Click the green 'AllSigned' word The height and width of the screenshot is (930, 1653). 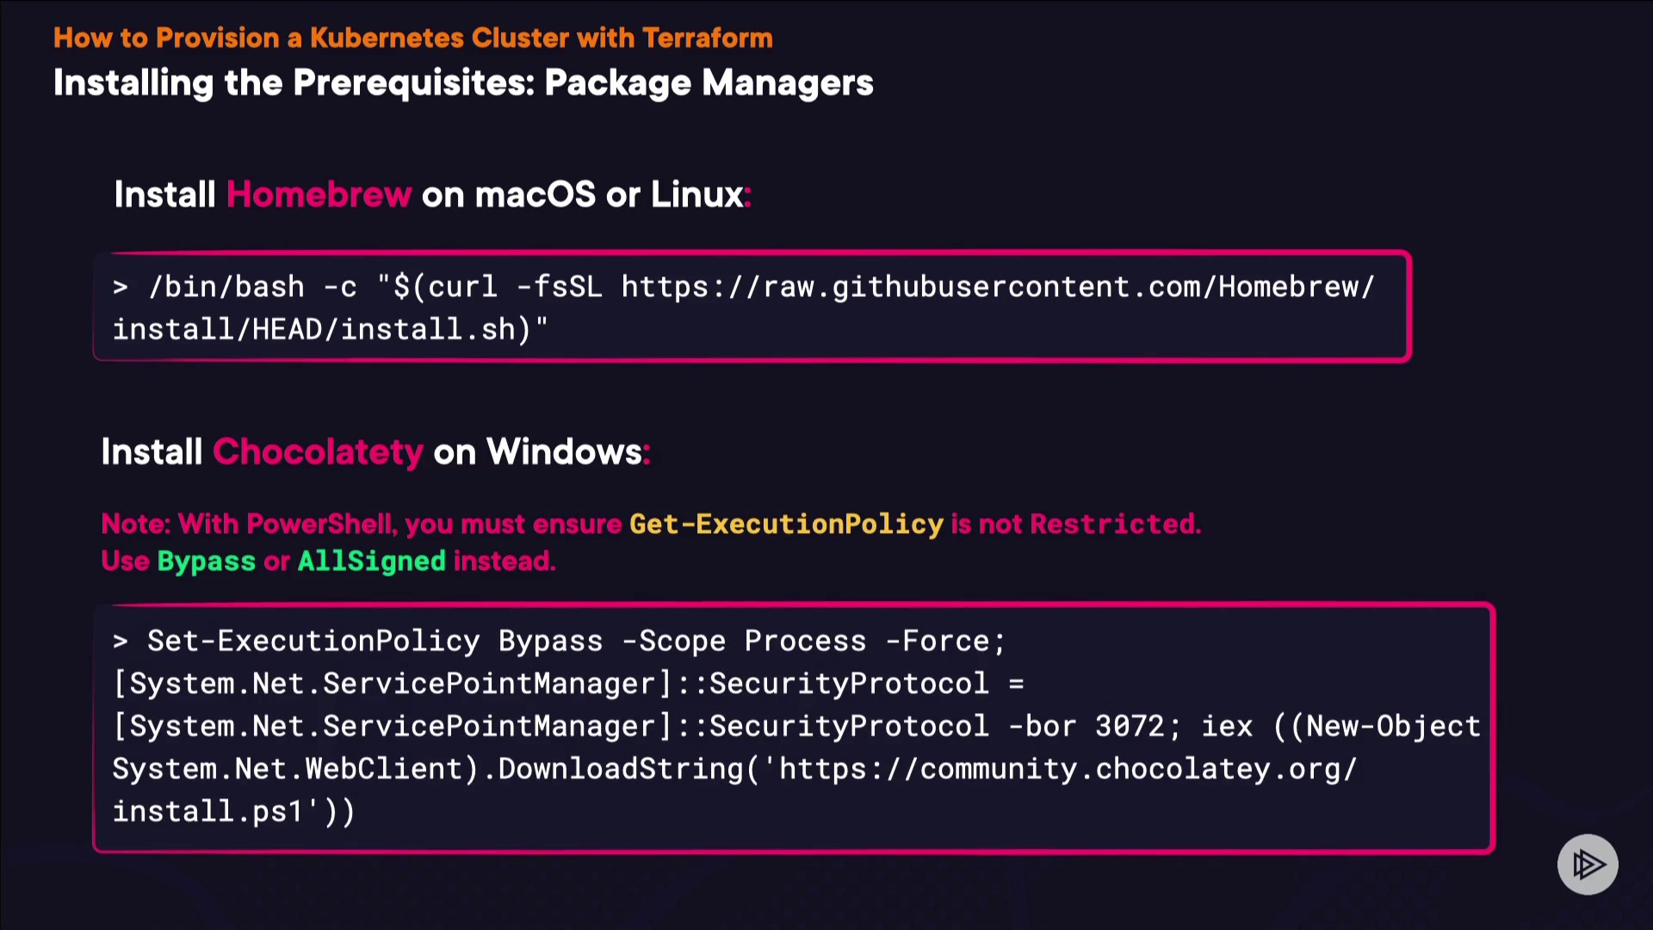[x=371, y=561]
